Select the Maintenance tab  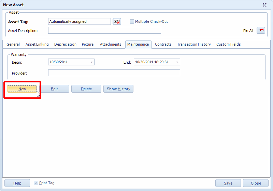[x=138, y=44]
